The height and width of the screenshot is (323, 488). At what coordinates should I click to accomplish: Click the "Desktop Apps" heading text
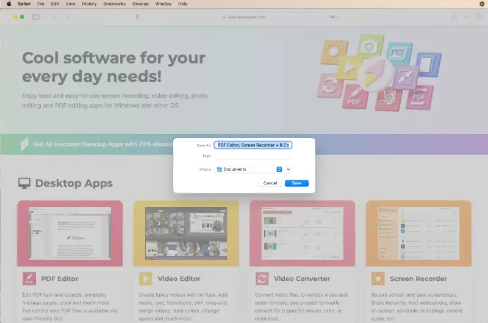coord(74,183)
